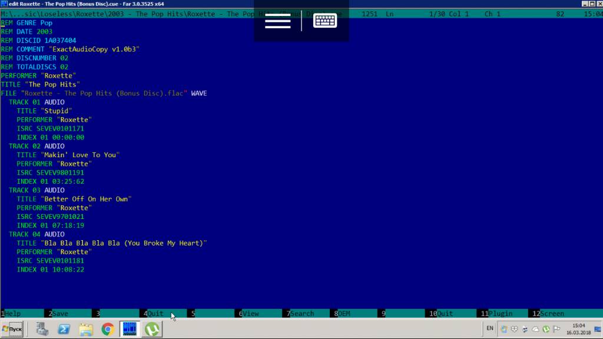Click the "ISRC SEVEV0101181" line
The width and height of the screenshot is (603, 339).
coord(51,262)
